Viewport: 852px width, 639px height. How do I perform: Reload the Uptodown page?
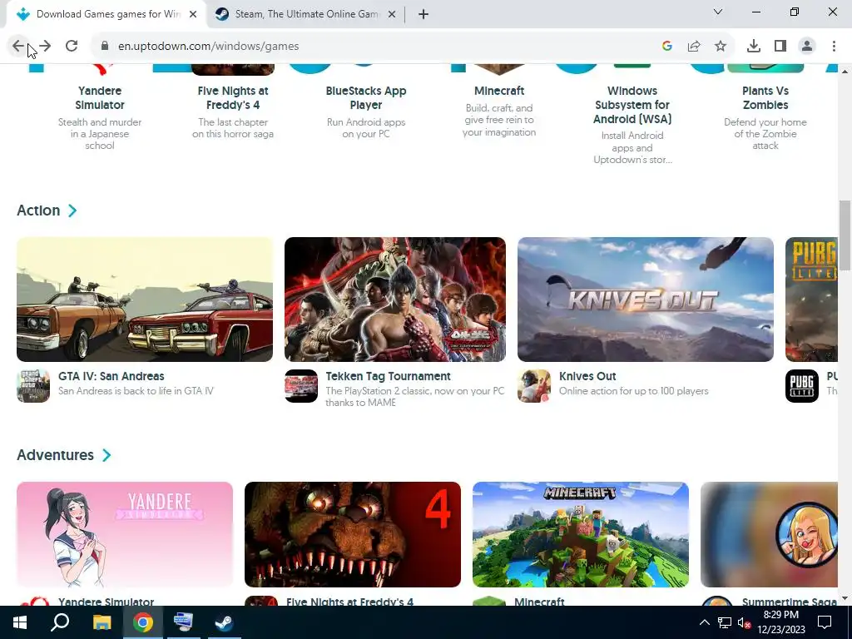pyautogui.click(x=72, y=47)
